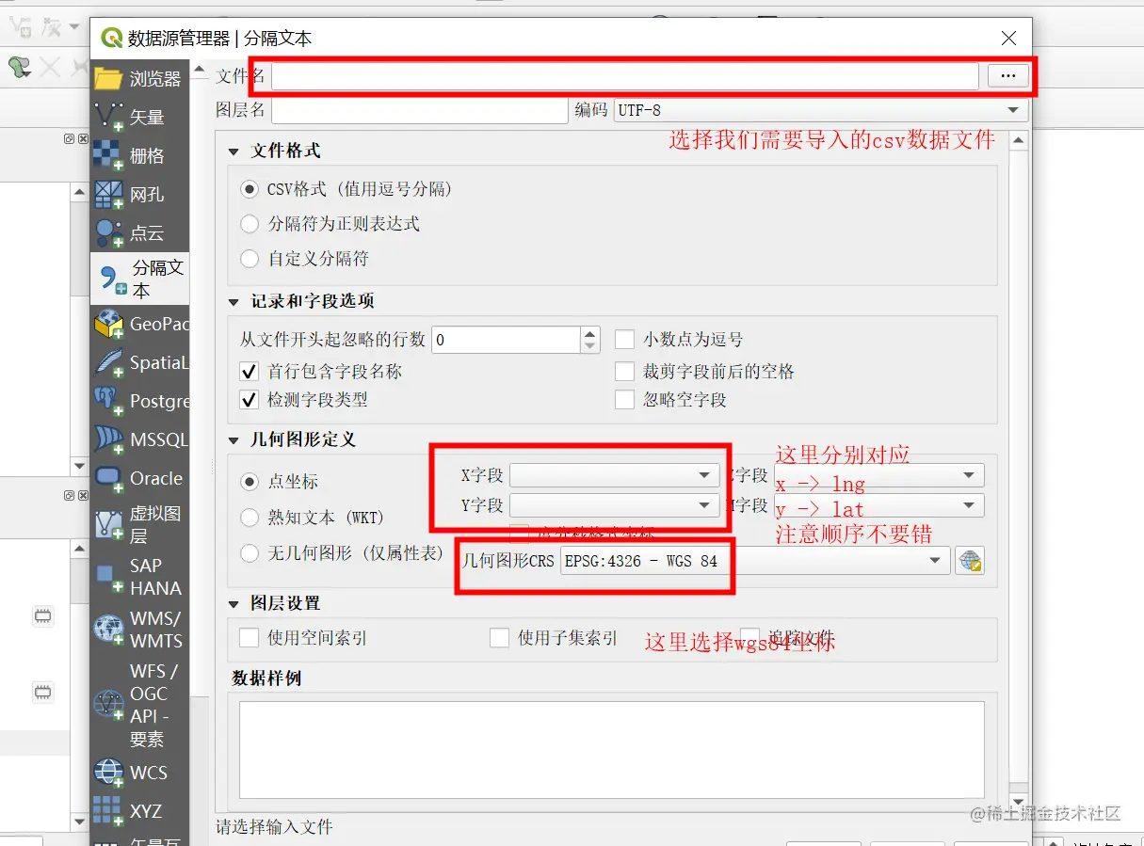The image size is (1144, 846).
Task: Click the 数据样例 sample data preview area
Action: 612,749
